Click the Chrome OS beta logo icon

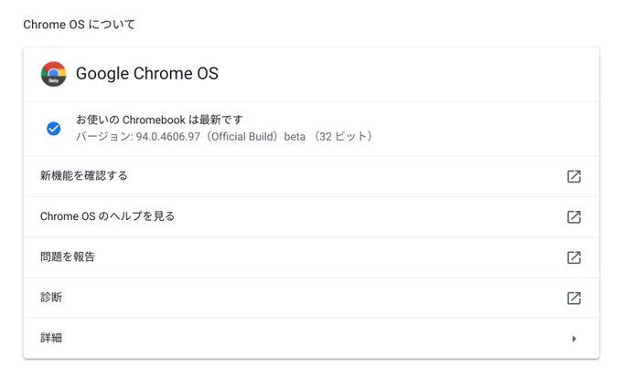54,74
